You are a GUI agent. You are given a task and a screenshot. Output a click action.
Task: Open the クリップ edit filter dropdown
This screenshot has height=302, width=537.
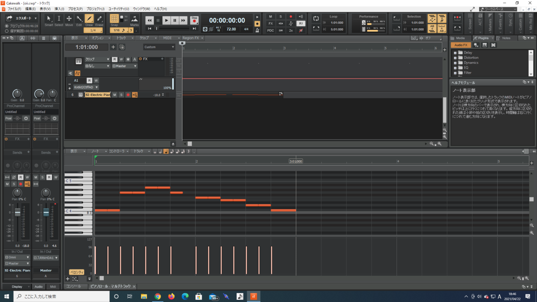pyautogui.click(x=97, y=59)
